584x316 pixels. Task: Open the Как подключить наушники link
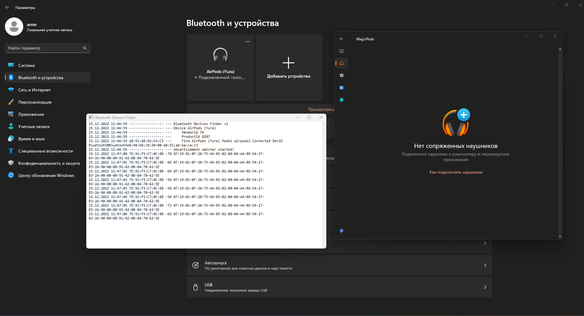pos(455,172)
